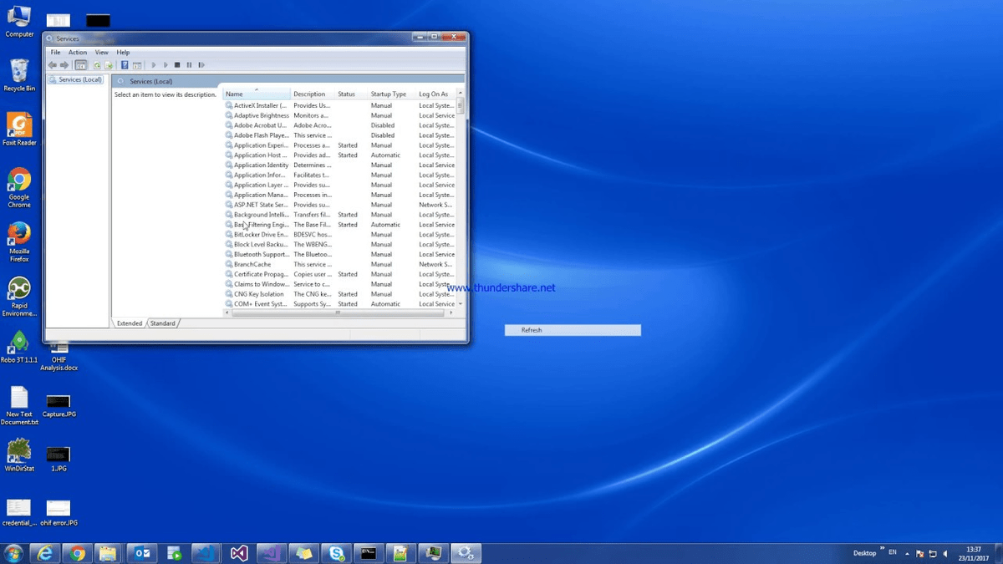Screen dimensions: 1003x564
Task: Open the View menu
Action: coord(101,52)
